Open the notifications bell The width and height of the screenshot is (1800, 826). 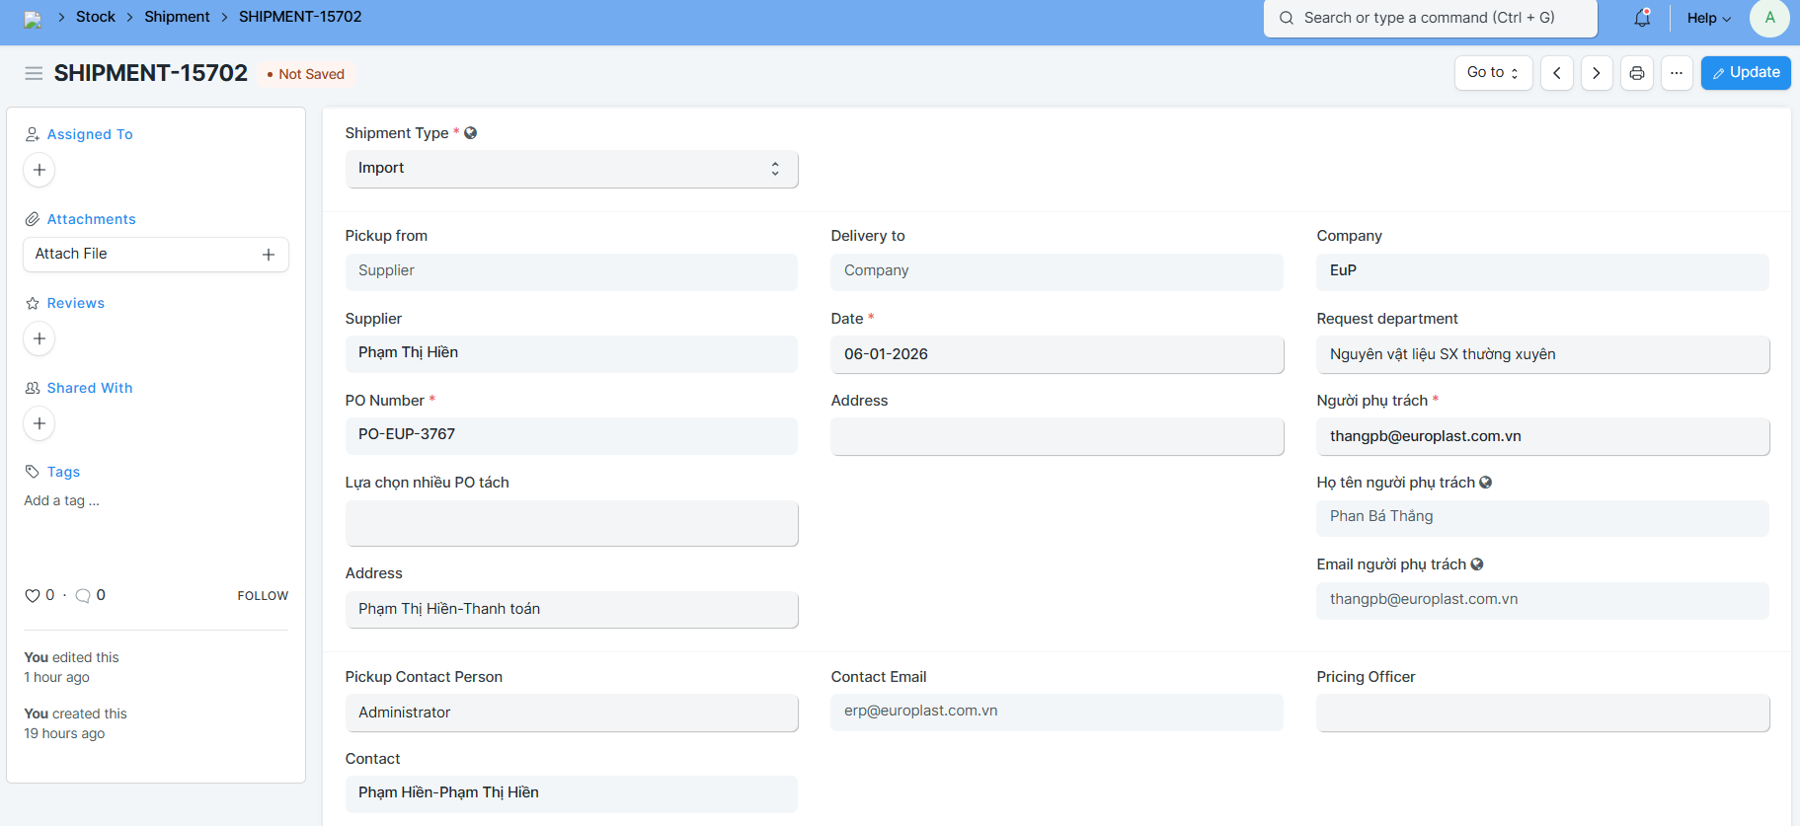1642,18
